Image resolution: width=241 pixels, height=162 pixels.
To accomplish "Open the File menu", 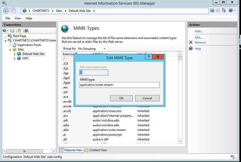I will pyautogui.click(x=8, y=18).
